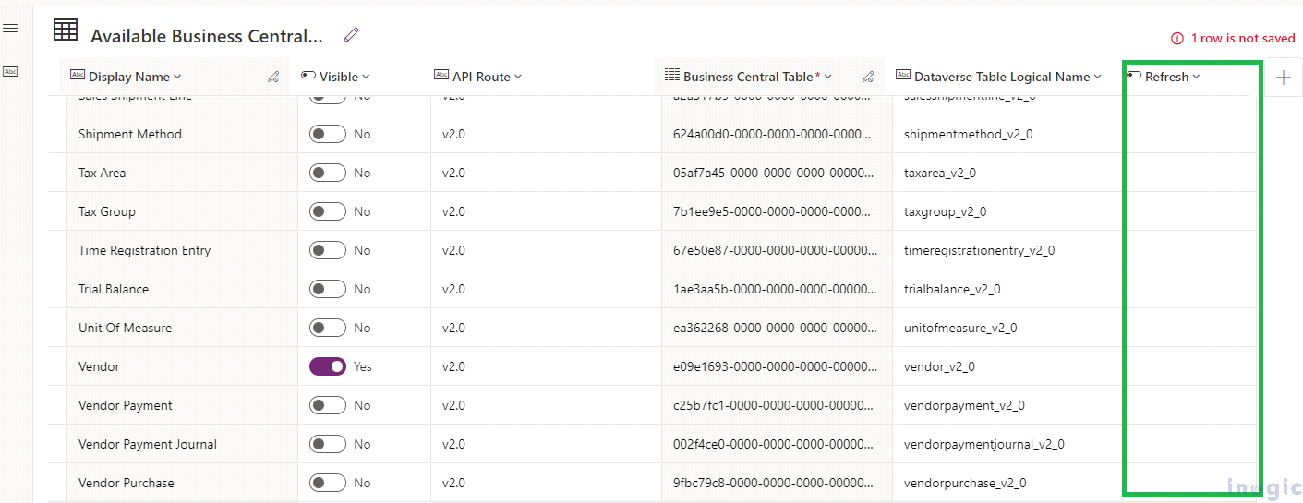Open the Refresh column header menu
The image size is (1303, 503).
point(1196,77)
